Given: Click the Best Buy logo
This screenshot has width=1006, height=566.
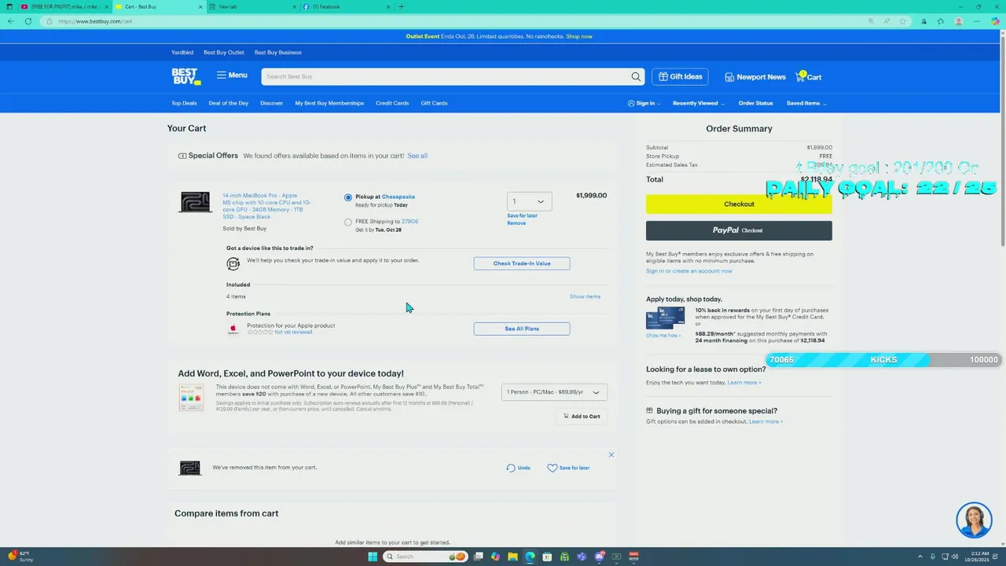Looking at the screenshot, I should coord(186,76).
